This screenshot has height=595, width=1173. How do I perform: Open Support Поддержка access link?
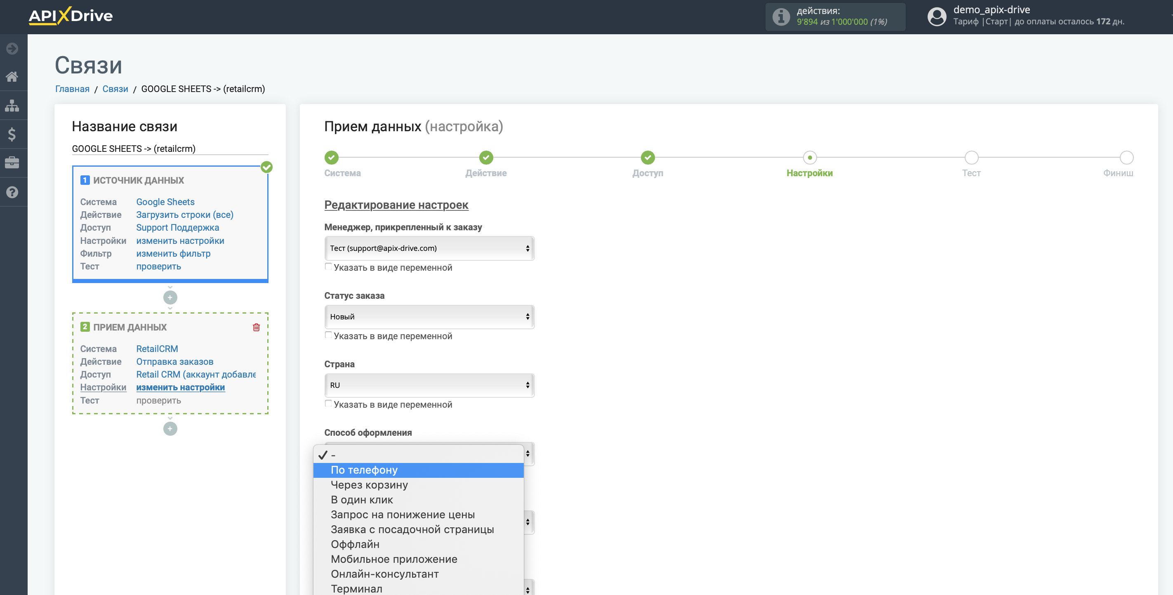(x=178, y=227)
